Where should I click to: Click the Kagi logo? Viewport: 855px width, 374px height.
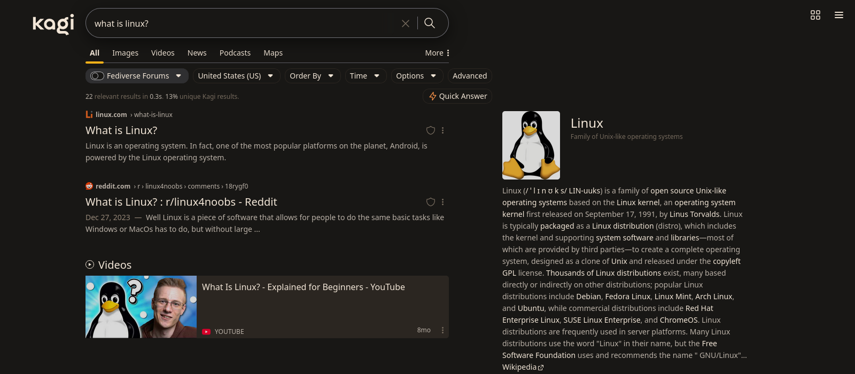53,24
